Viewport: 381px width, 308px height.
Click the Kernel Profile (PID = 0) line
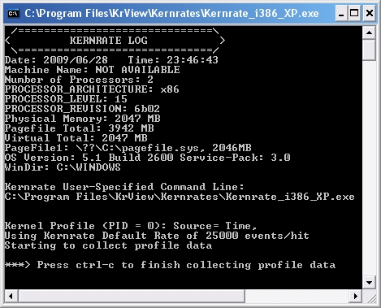click(x=131, y=226)
